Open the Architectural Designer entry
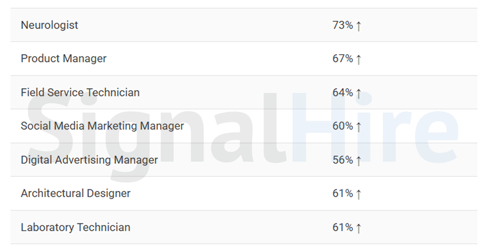Viewport: 486px width, 250px height. [76, 193]
